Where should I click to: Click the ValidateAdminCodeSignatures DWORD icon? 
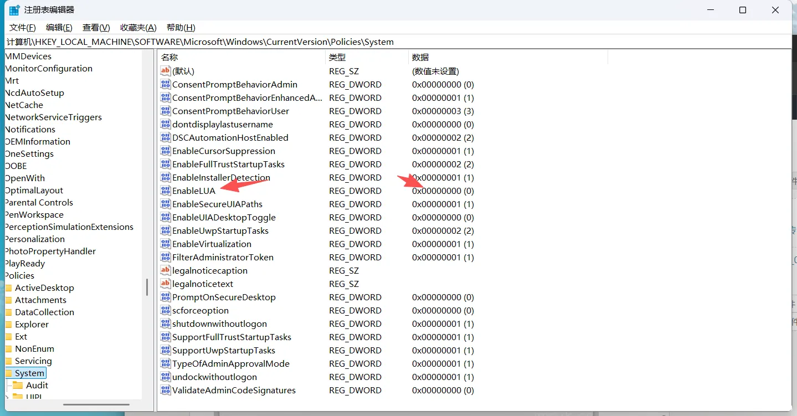click(x=165, y=390)
